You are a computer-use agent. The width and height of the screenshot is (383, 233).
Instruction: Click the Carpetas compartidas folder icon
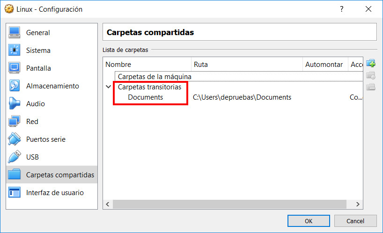point(14,175)
